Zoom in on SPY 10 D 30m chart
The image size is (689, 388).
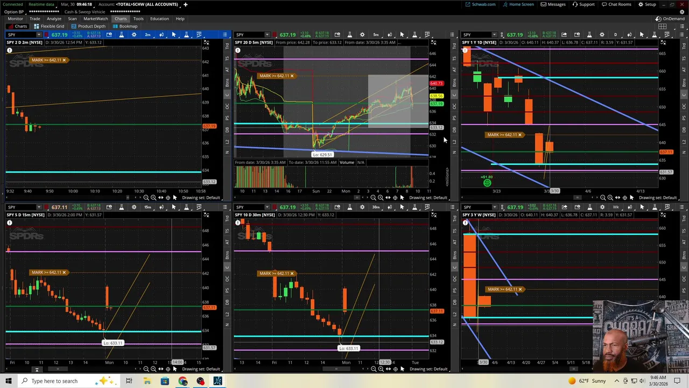coord(381,369)
